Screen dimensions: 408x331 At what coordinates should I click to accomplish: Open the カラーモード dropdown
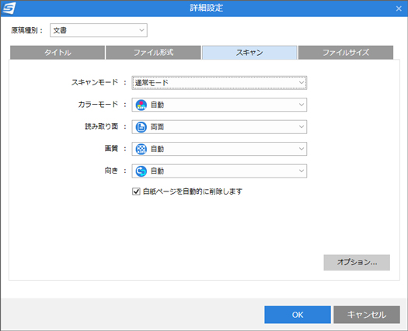[x=219, y=105]
